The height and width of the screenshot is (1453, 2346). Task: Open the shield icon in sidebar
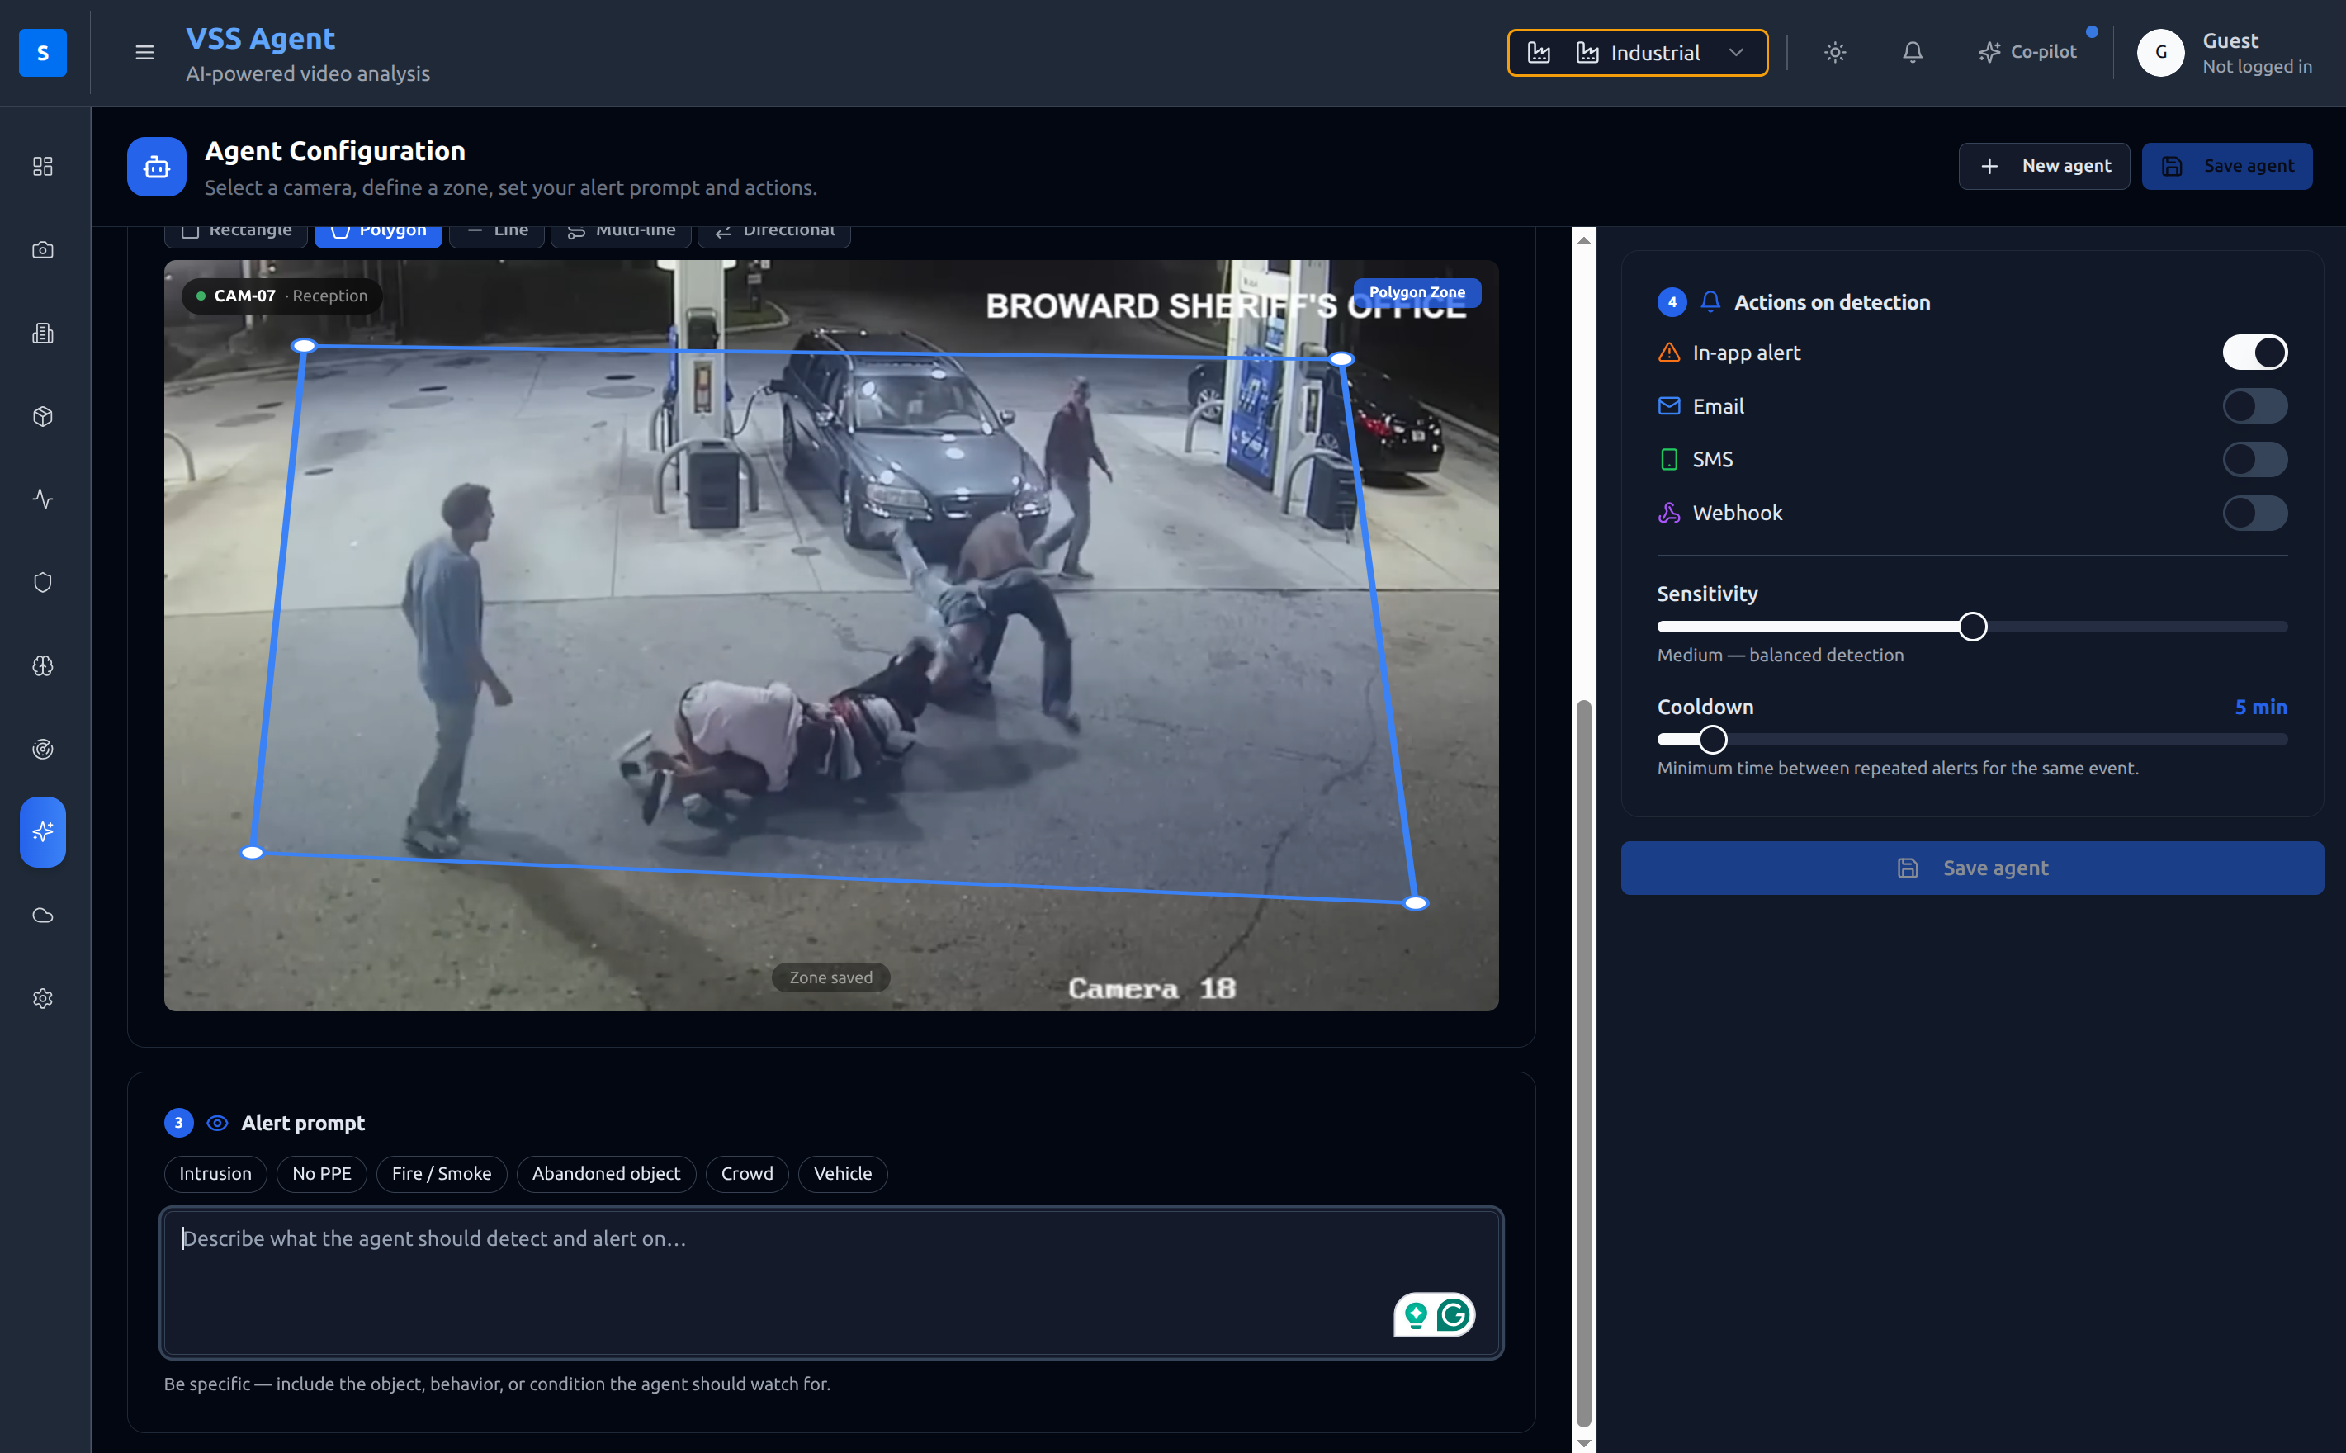(42, 582)
